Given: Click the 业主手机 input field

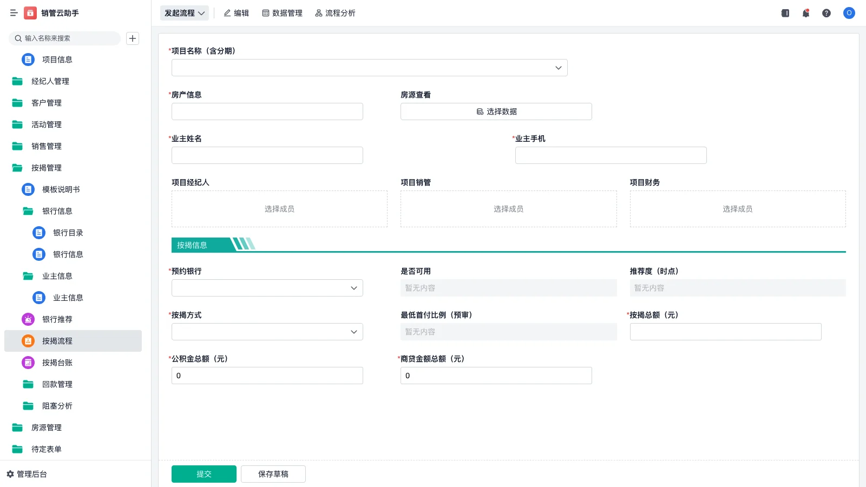Looking at the screenshot, I should point(611,155).
